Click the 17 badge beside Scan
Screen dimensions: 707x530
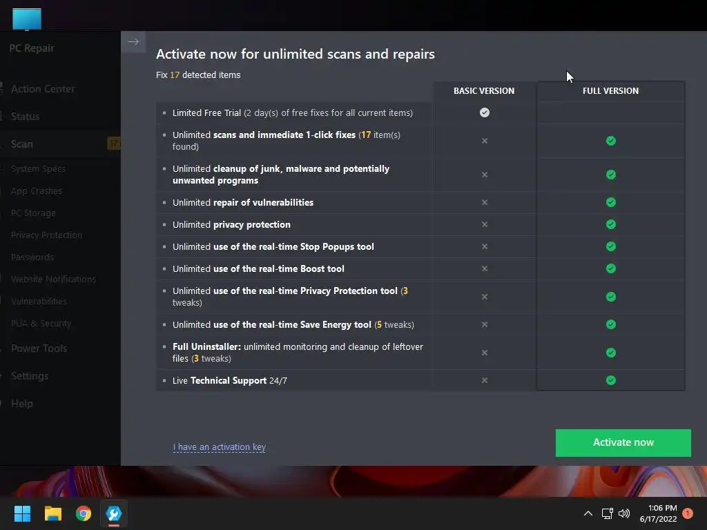coord(114,144)
